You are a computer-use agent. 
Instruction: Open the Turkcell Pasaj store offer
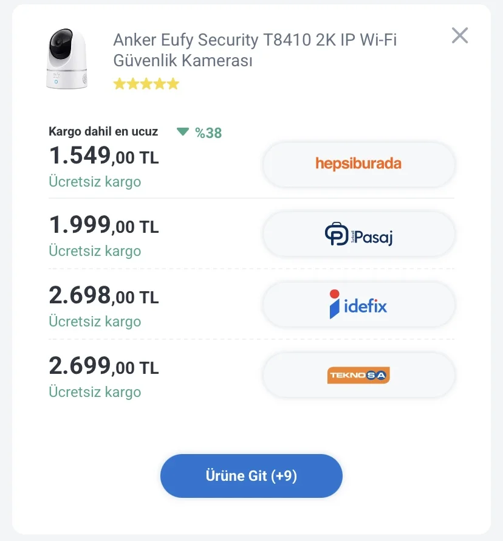click(358, 235)
